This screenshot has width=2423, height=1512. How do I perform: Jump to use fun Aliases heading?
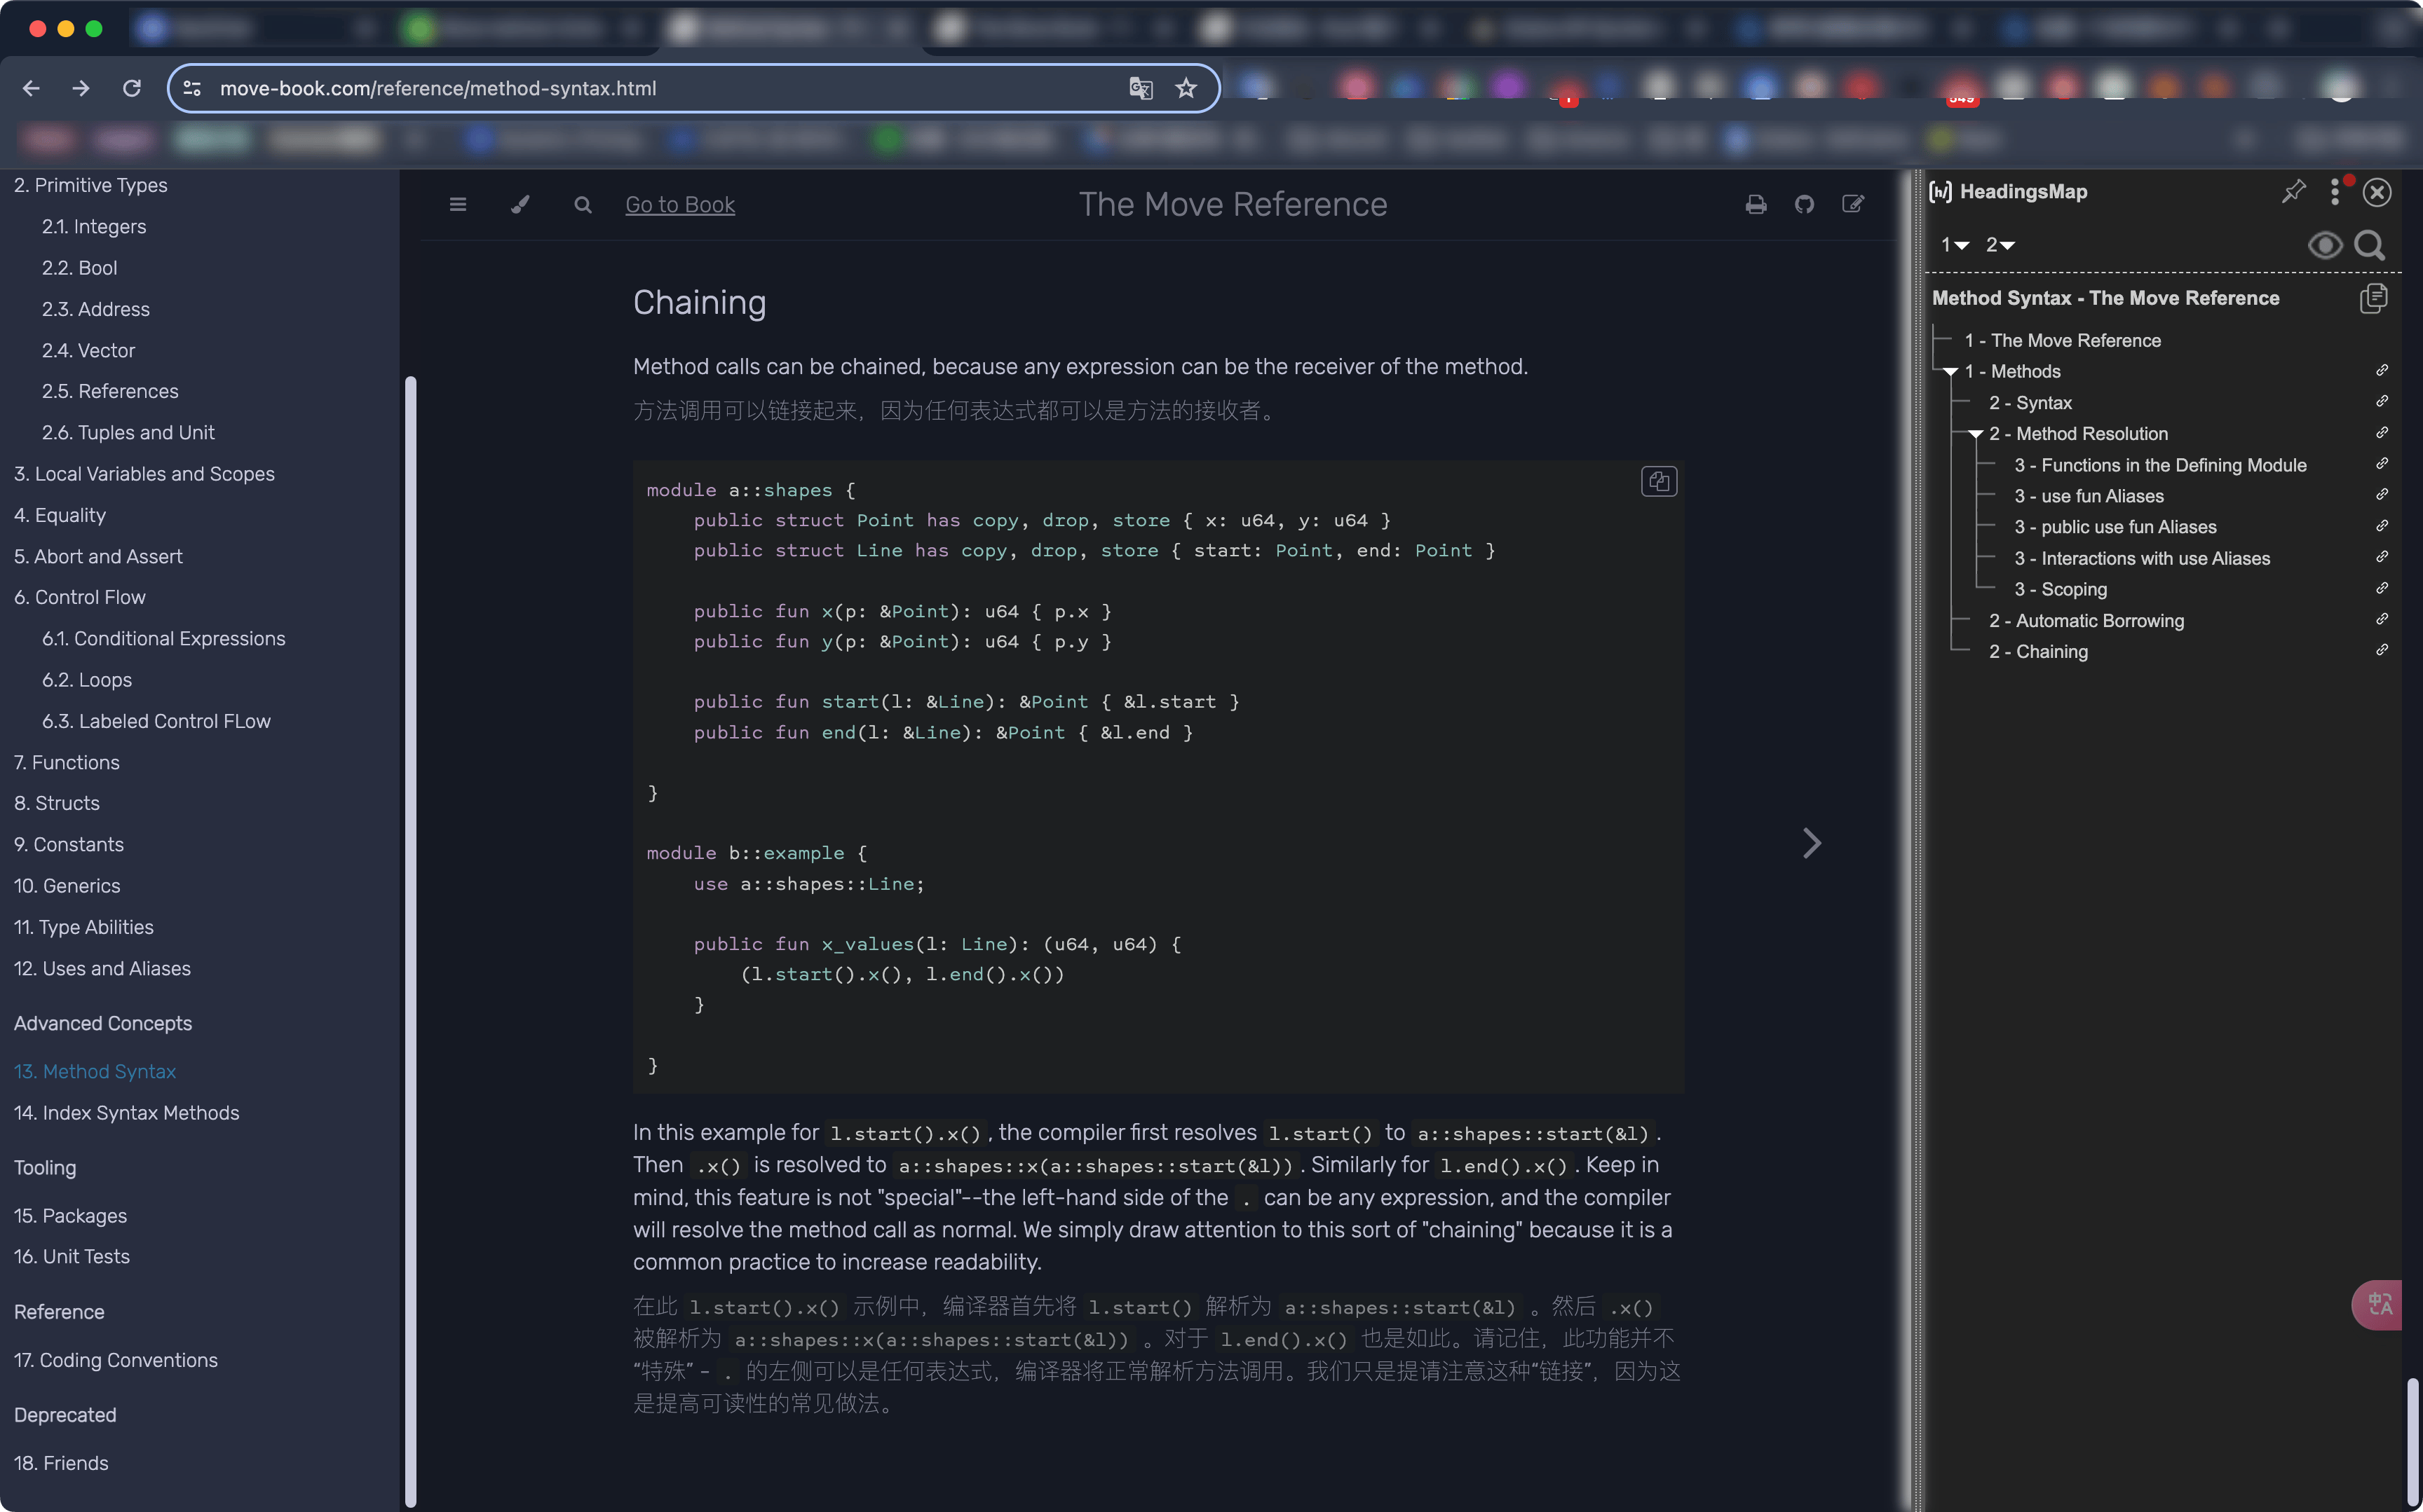(x=2088, y=496)
